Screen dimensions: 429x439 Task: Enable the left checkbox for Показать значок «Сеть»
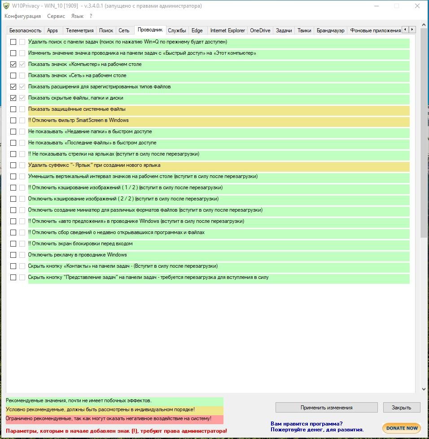[13, 76]
